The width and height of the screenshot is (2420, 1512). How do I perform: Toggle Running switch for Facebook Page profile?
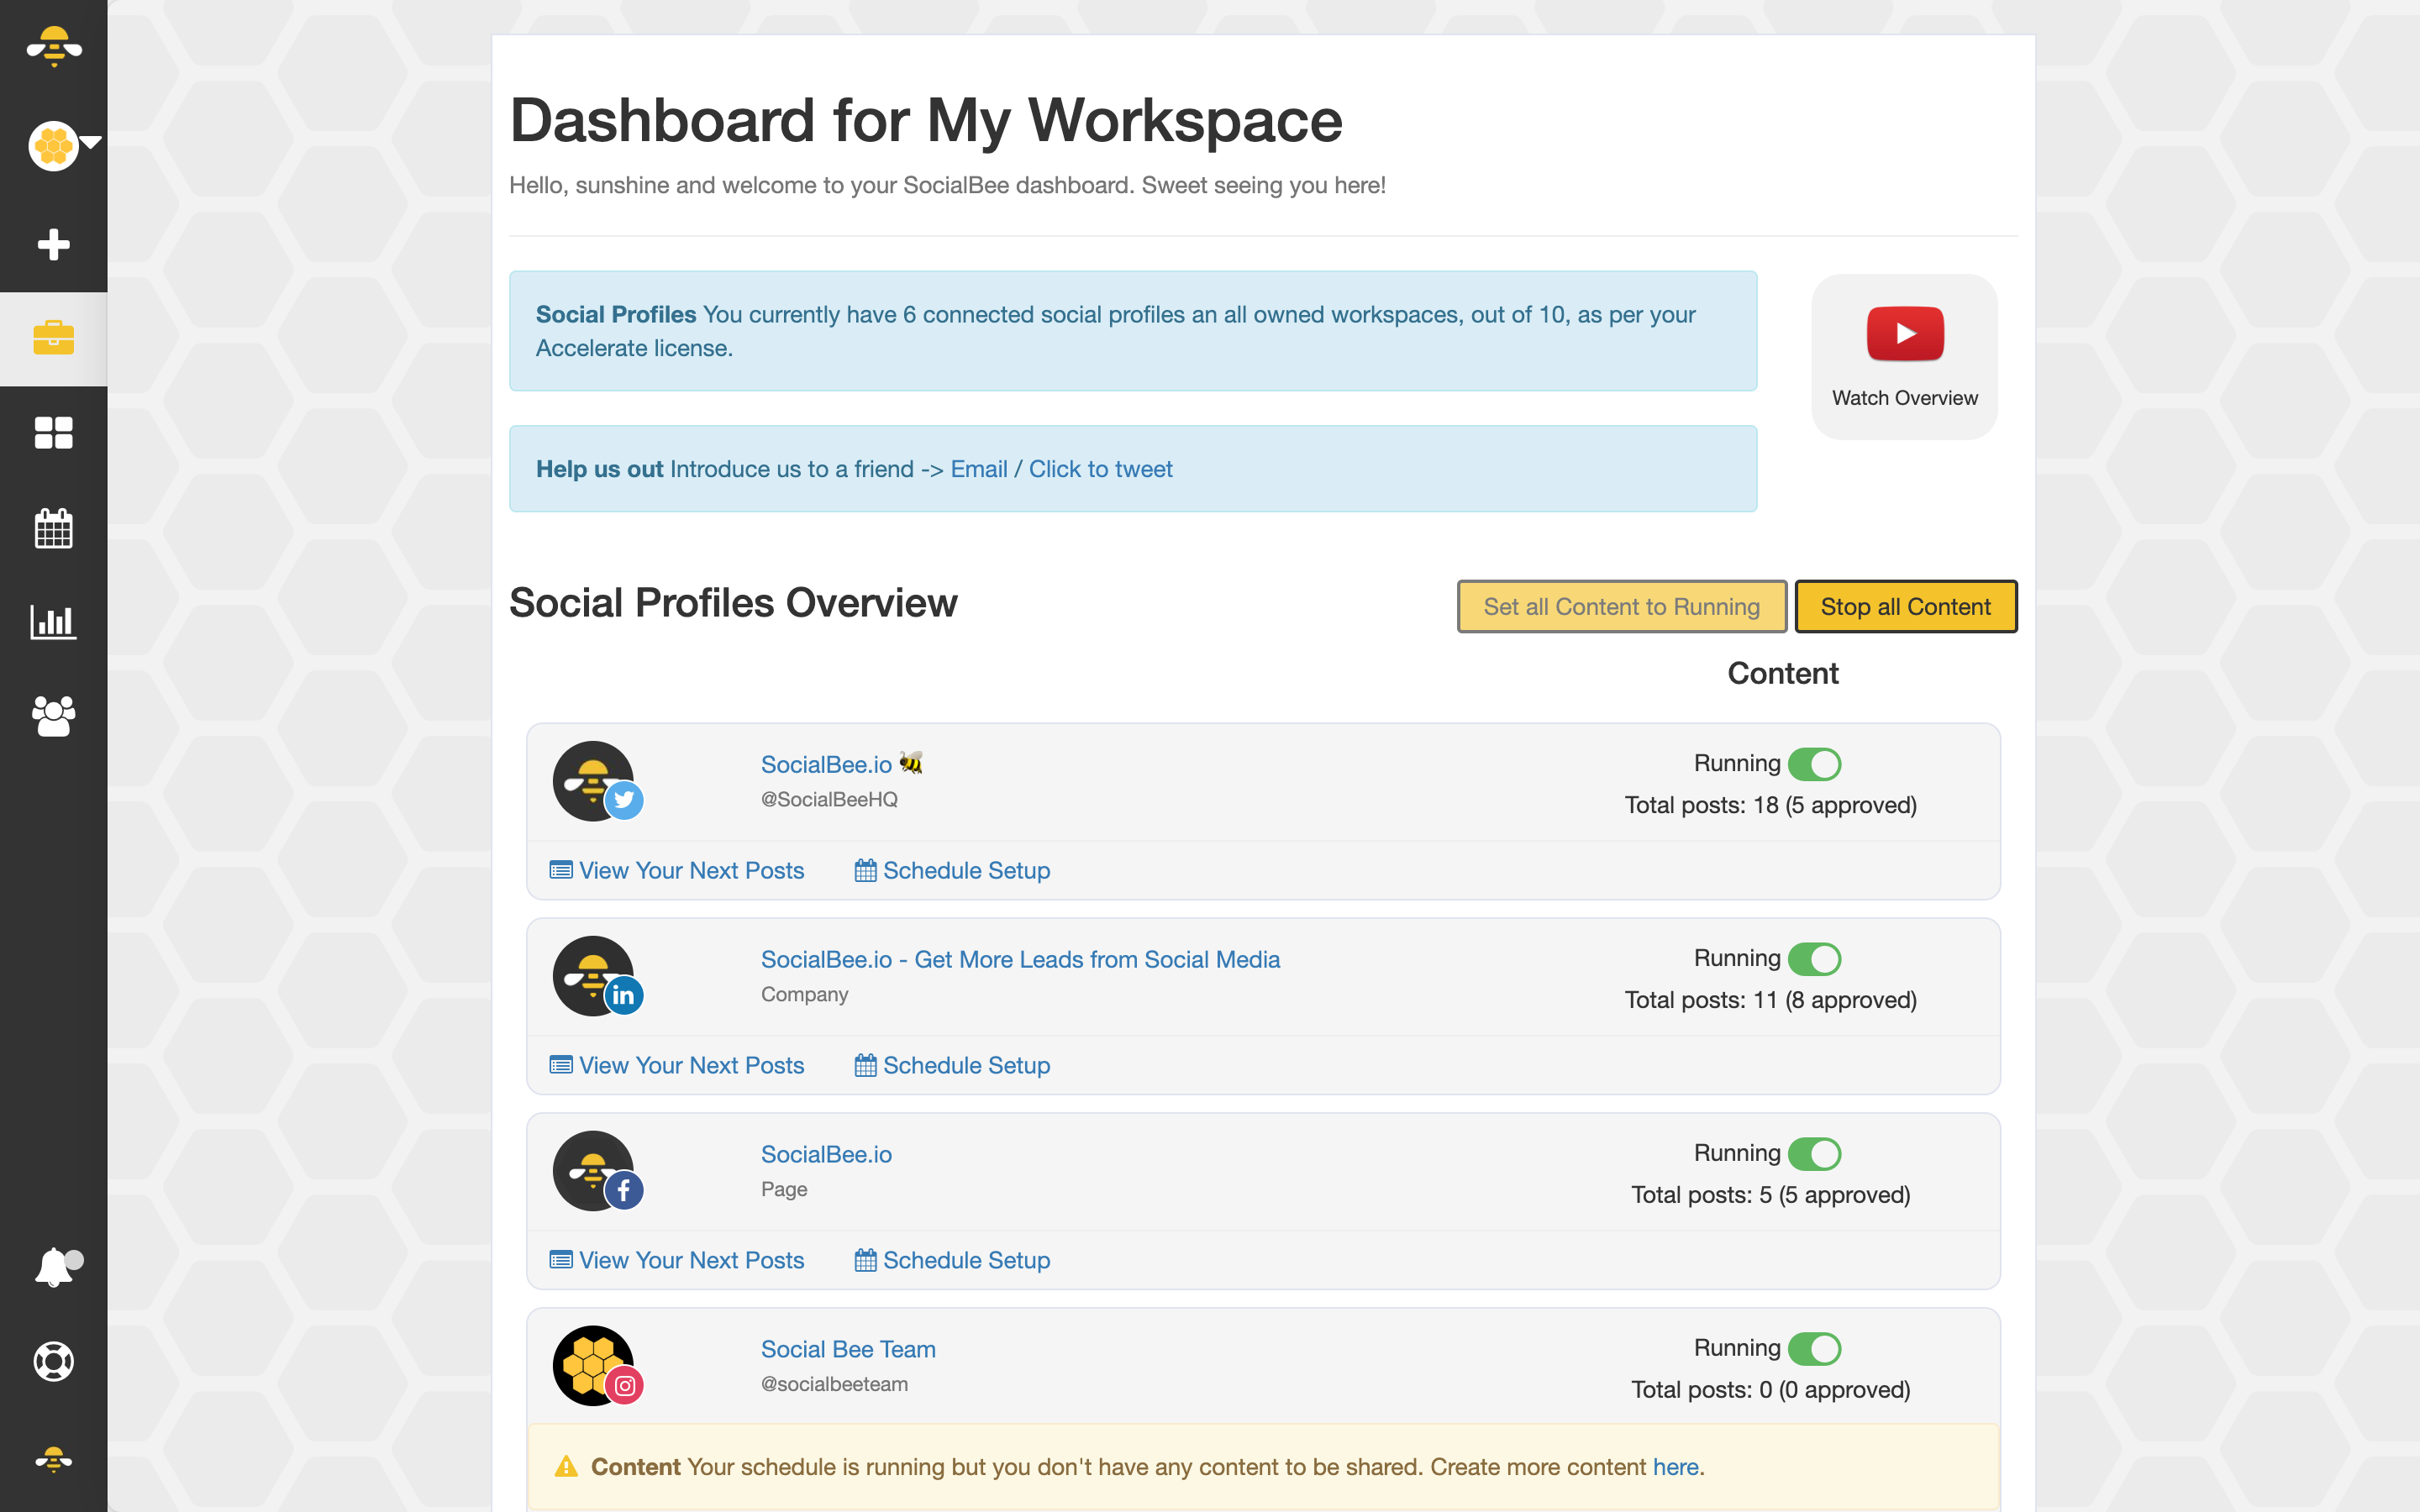point(1814,1154)
